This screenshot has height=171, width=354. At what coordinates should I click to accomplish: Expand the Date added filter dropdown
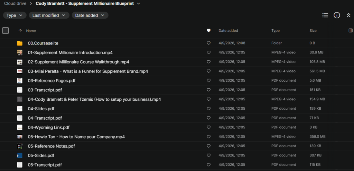(x=90, y=15)
